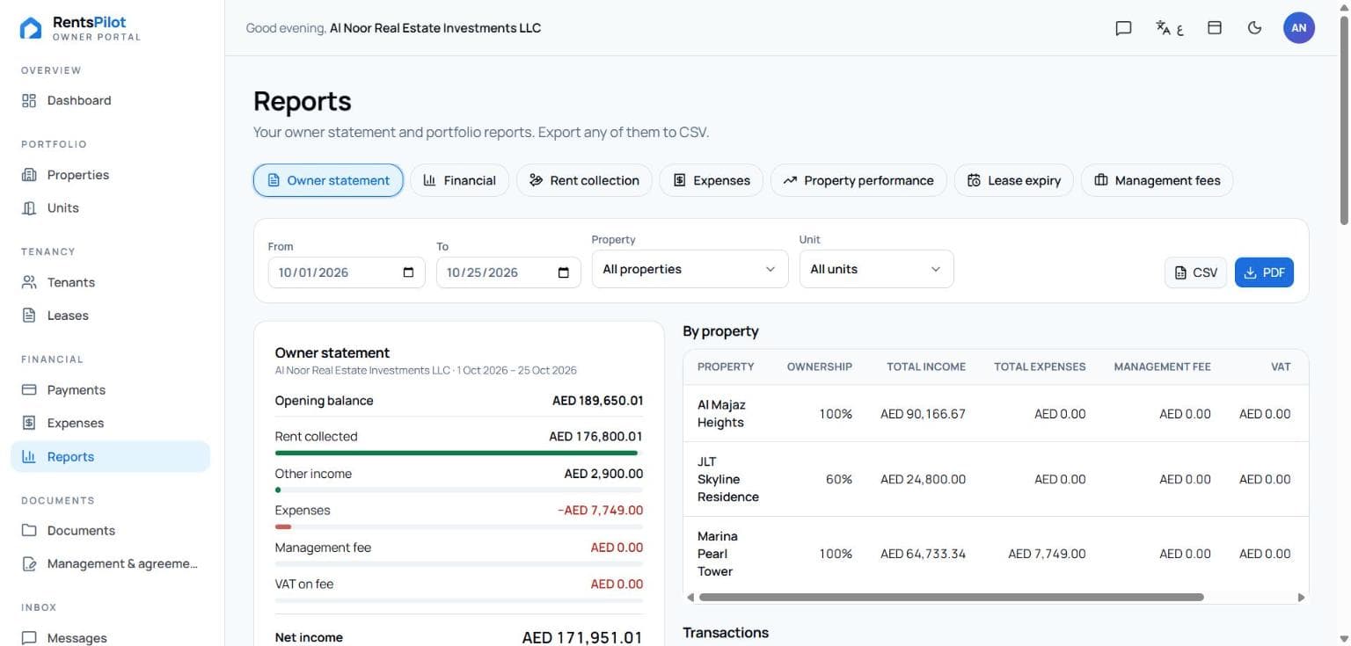Click the Expenses red progress bar
Viewport: 1351px width, 646px height.
pyautogui.click(x=283, y=526)
